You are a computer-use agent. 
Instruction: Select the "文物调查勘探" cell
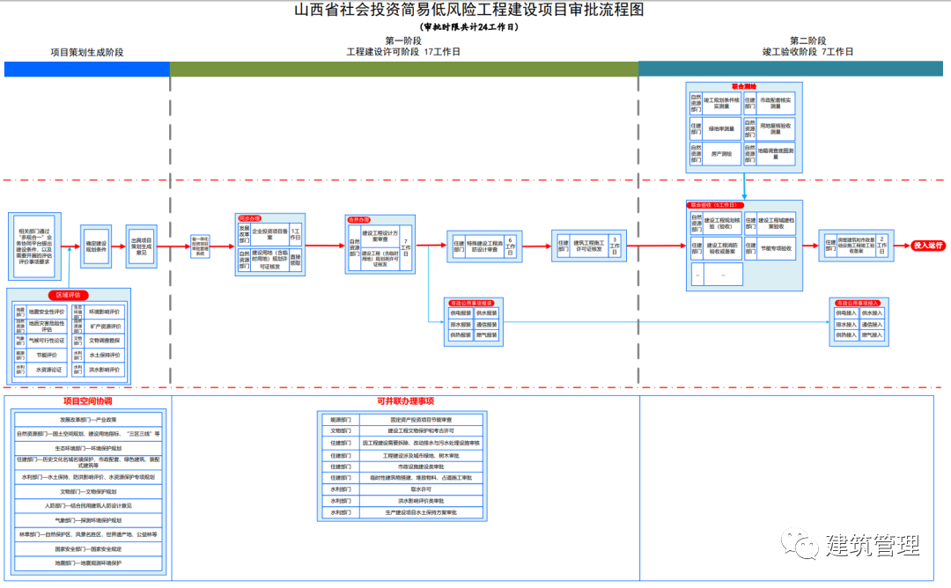click(104, 341)
